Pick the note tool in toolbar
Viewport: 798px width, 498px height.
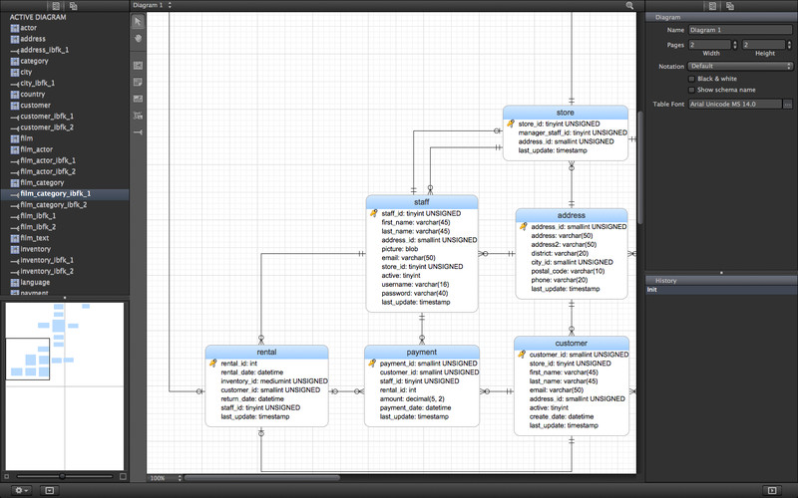point(138,82)
